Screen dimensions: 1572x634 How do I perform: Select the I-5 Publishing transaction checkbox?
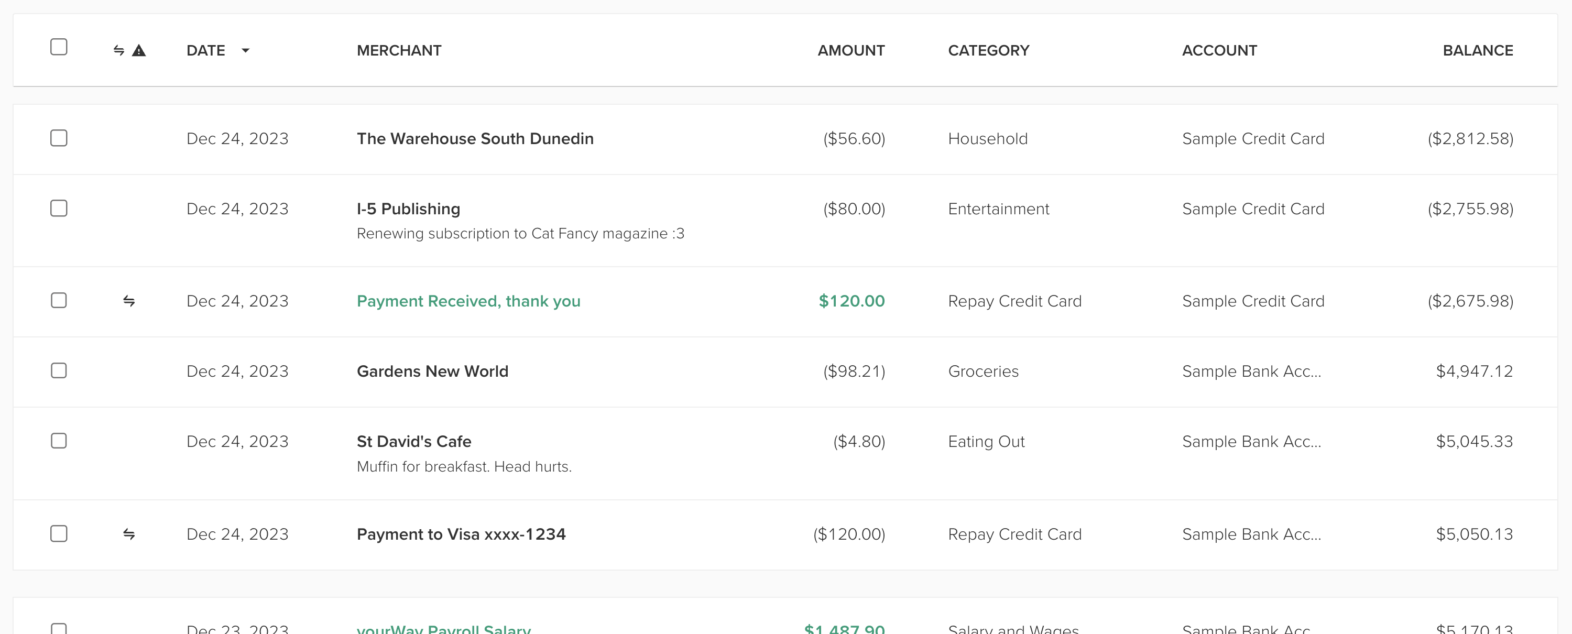pos(59,208)
